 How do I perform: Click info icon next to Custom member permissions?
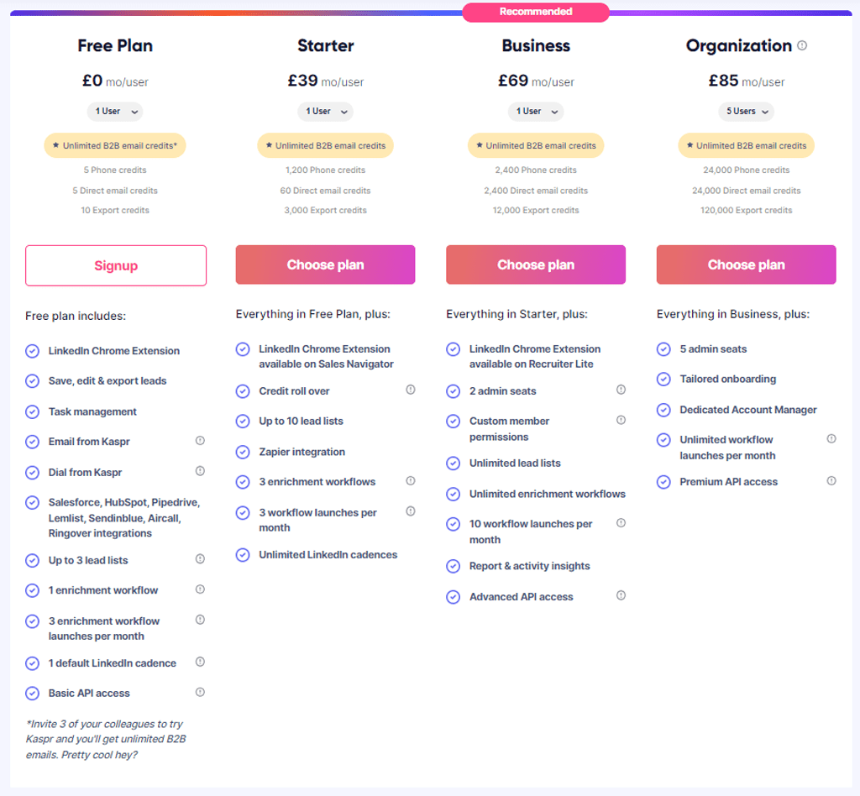pos(621,420)
